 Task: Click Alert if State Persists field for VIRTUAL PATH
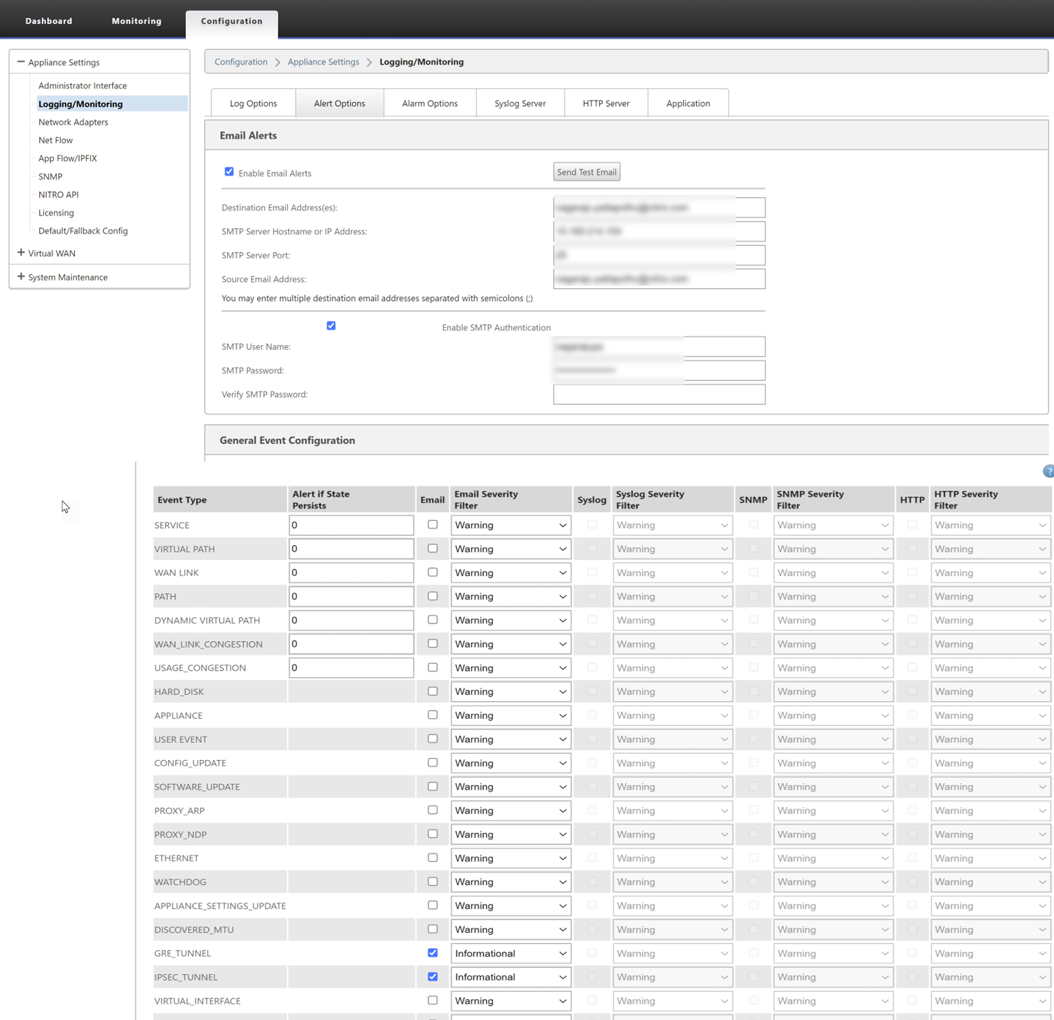click(x=351, y=549)
